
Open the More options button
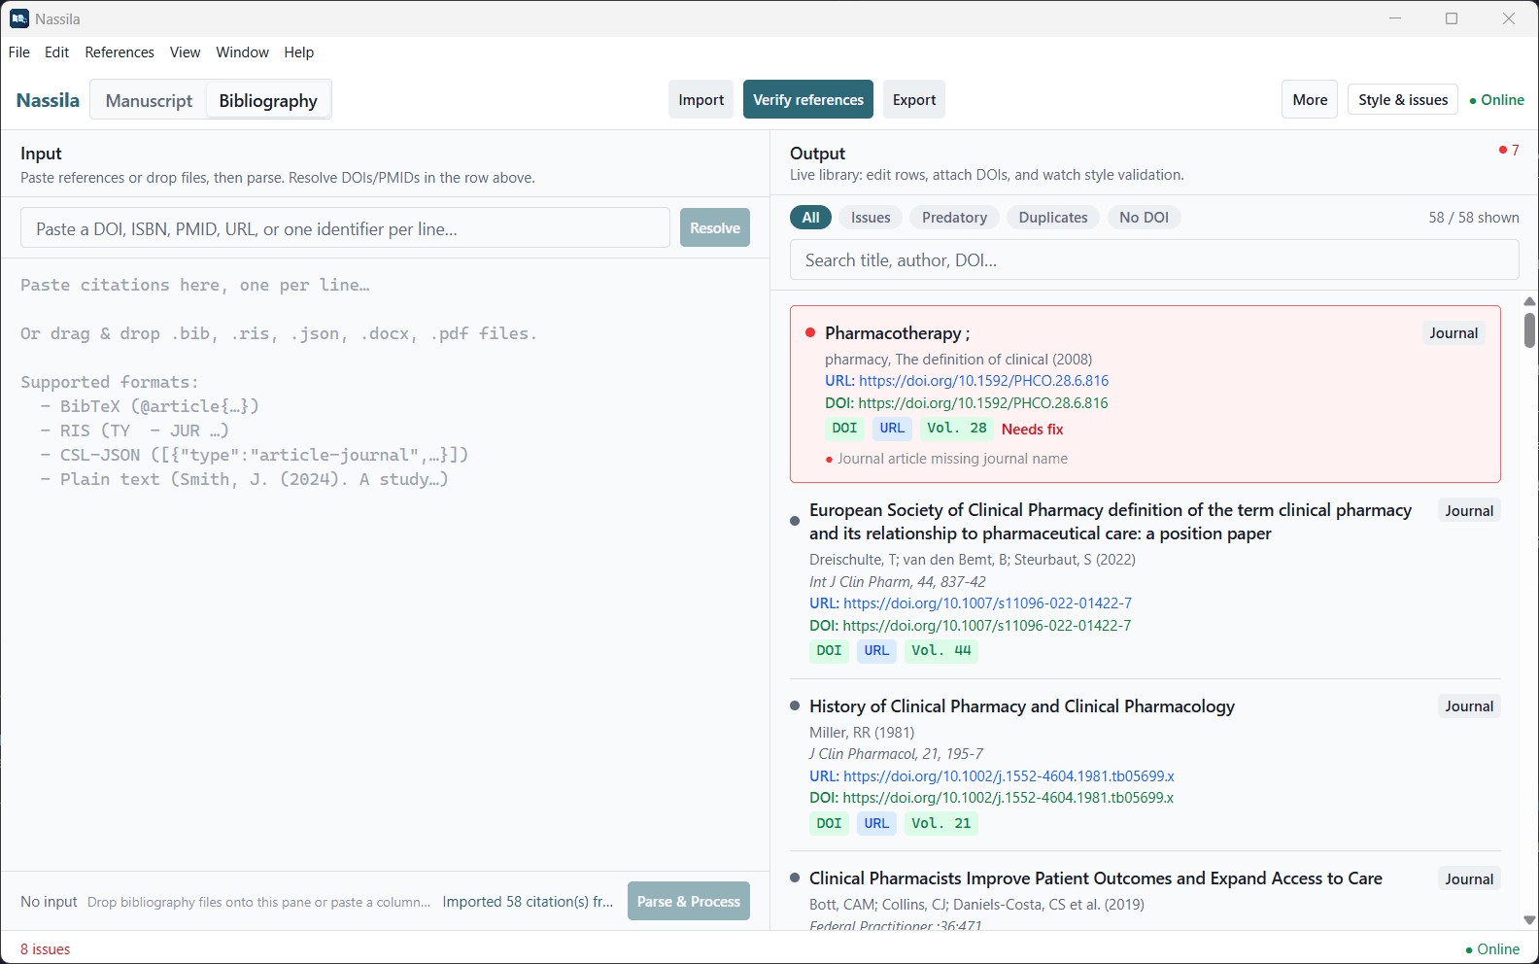(x=1310, y=99)
